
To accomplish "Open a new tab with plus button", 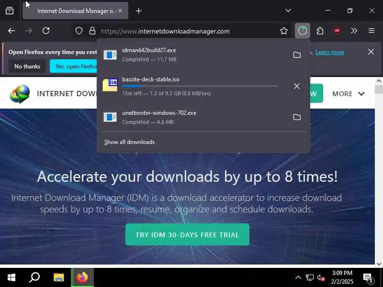I will pos(138,11).
